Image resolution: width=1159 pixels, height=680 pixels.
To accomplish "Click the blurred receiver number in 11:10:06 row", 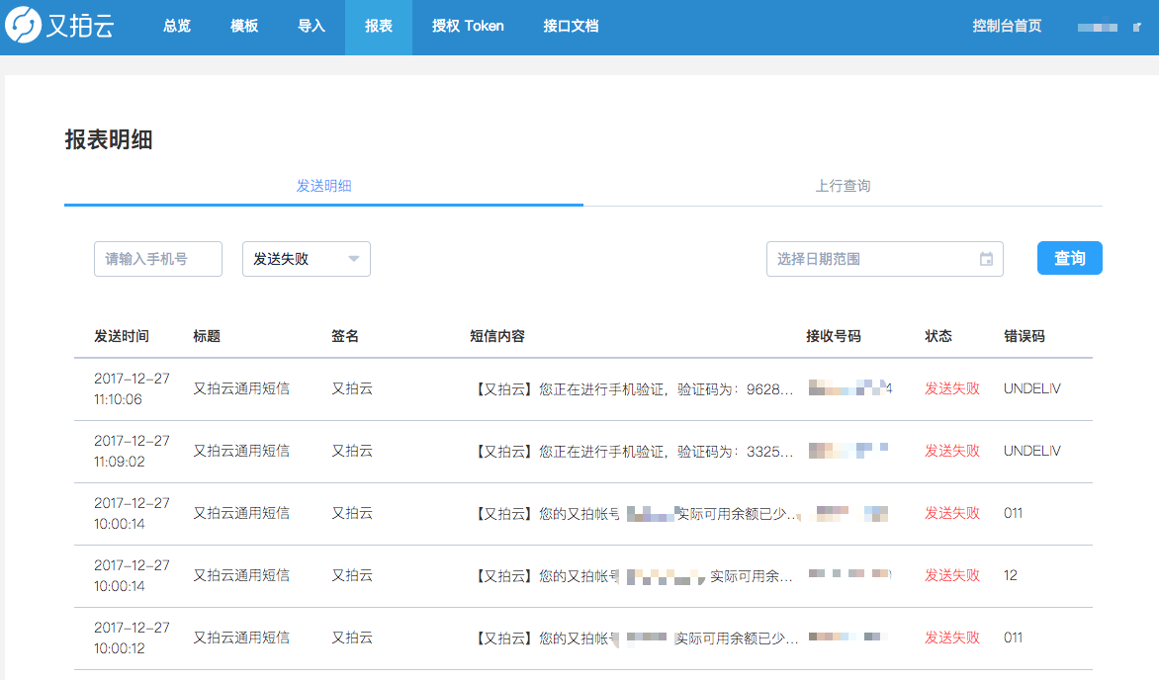I will click(x=850, y=388).
